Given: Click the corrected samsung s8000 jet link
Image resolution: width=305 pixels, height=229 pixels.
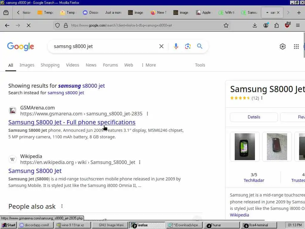Looking at the screenshot, I should (x=82, y=86).
